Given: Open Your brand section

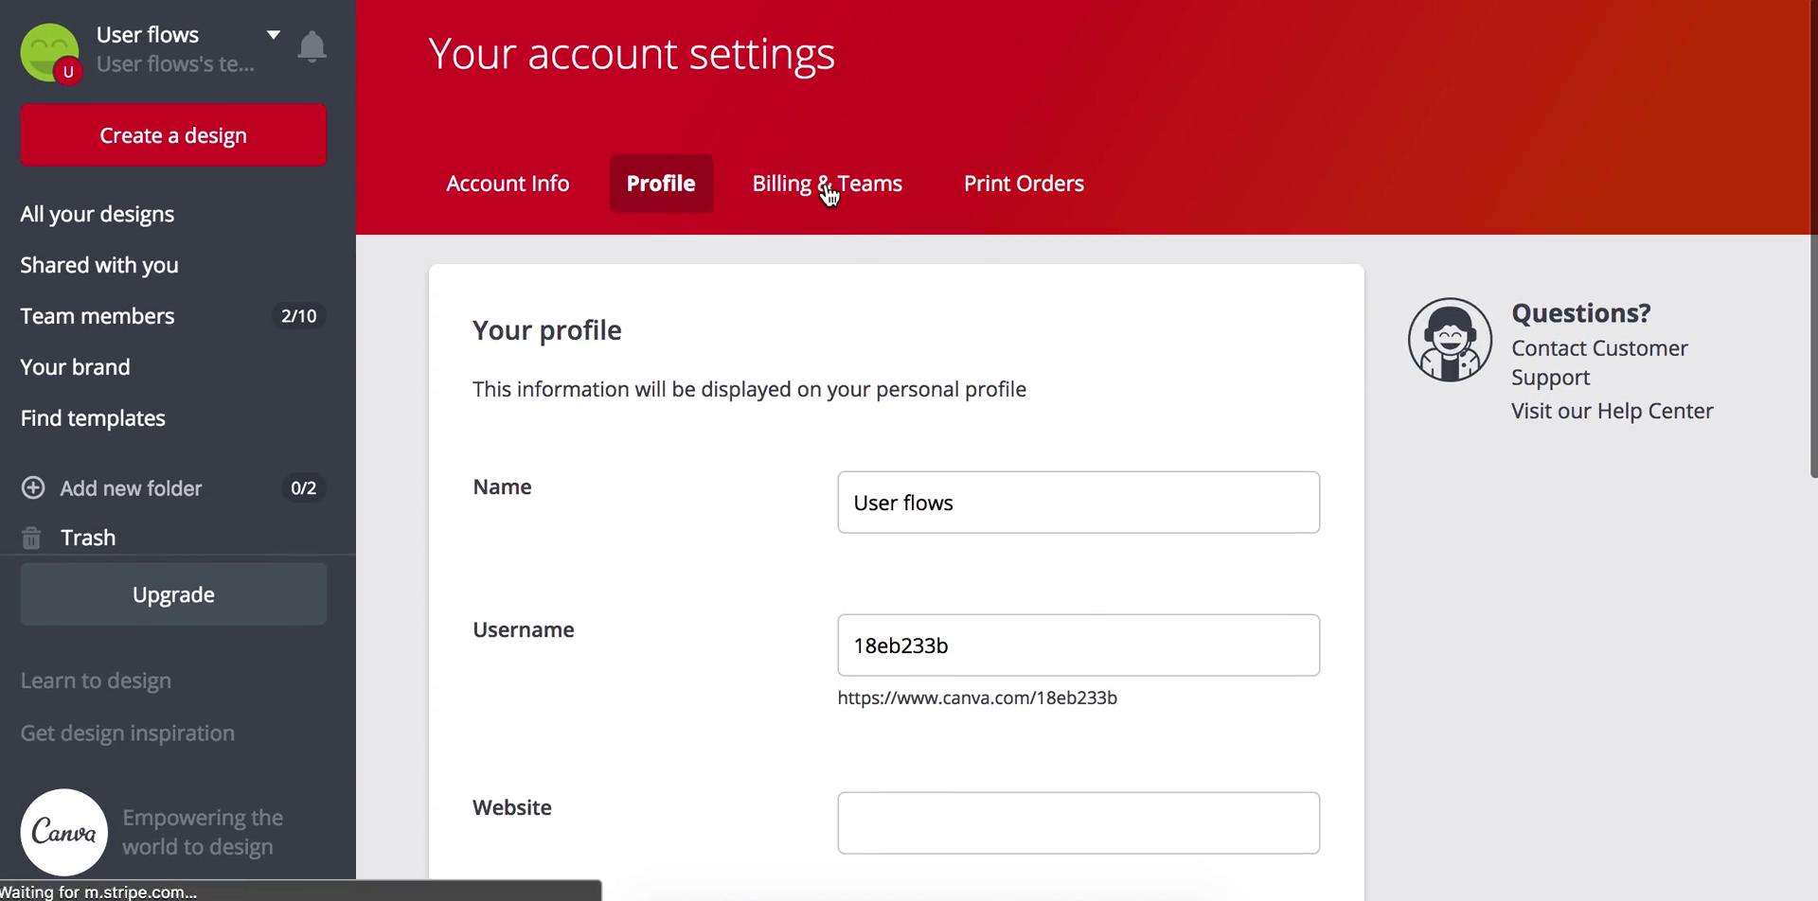Looking at the screenshot, I should click(x=76, y=367).
